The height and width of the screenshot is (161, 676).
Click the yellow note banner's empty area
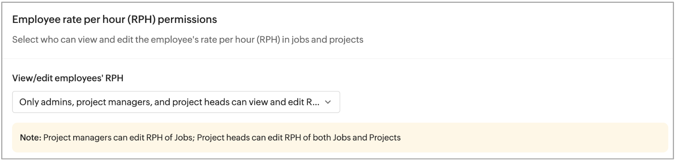tap(523, 138)
